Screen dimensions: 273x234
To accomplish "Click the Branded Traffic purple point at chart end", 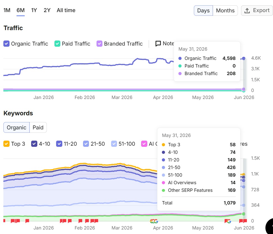I will (244, 89).
